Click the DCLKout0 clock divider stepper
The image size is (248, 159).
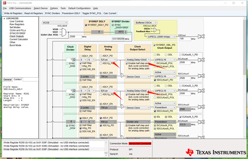point(74,60)
